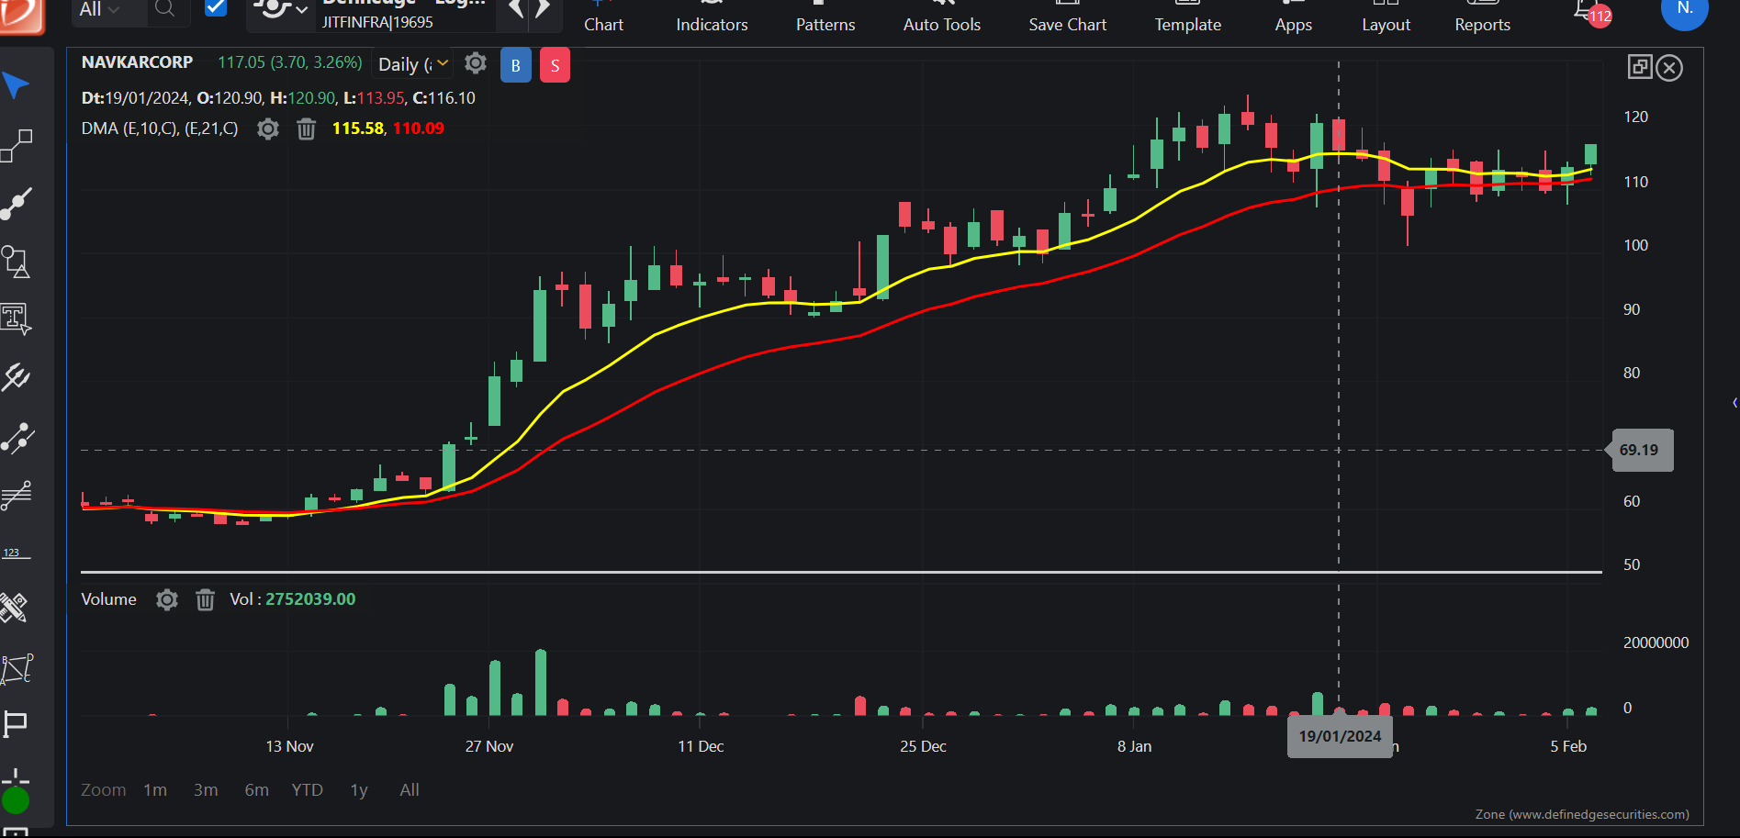Viewport: 1740px width, 838px height.
Task: Select the Fibonacci lines tool
Action: [x=16, y=496]
